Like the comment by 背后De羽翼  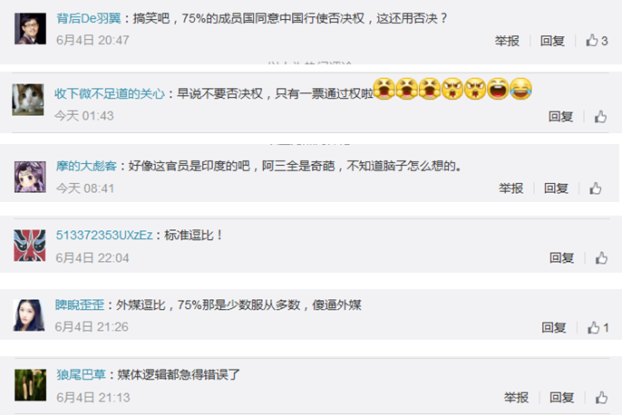597,41
